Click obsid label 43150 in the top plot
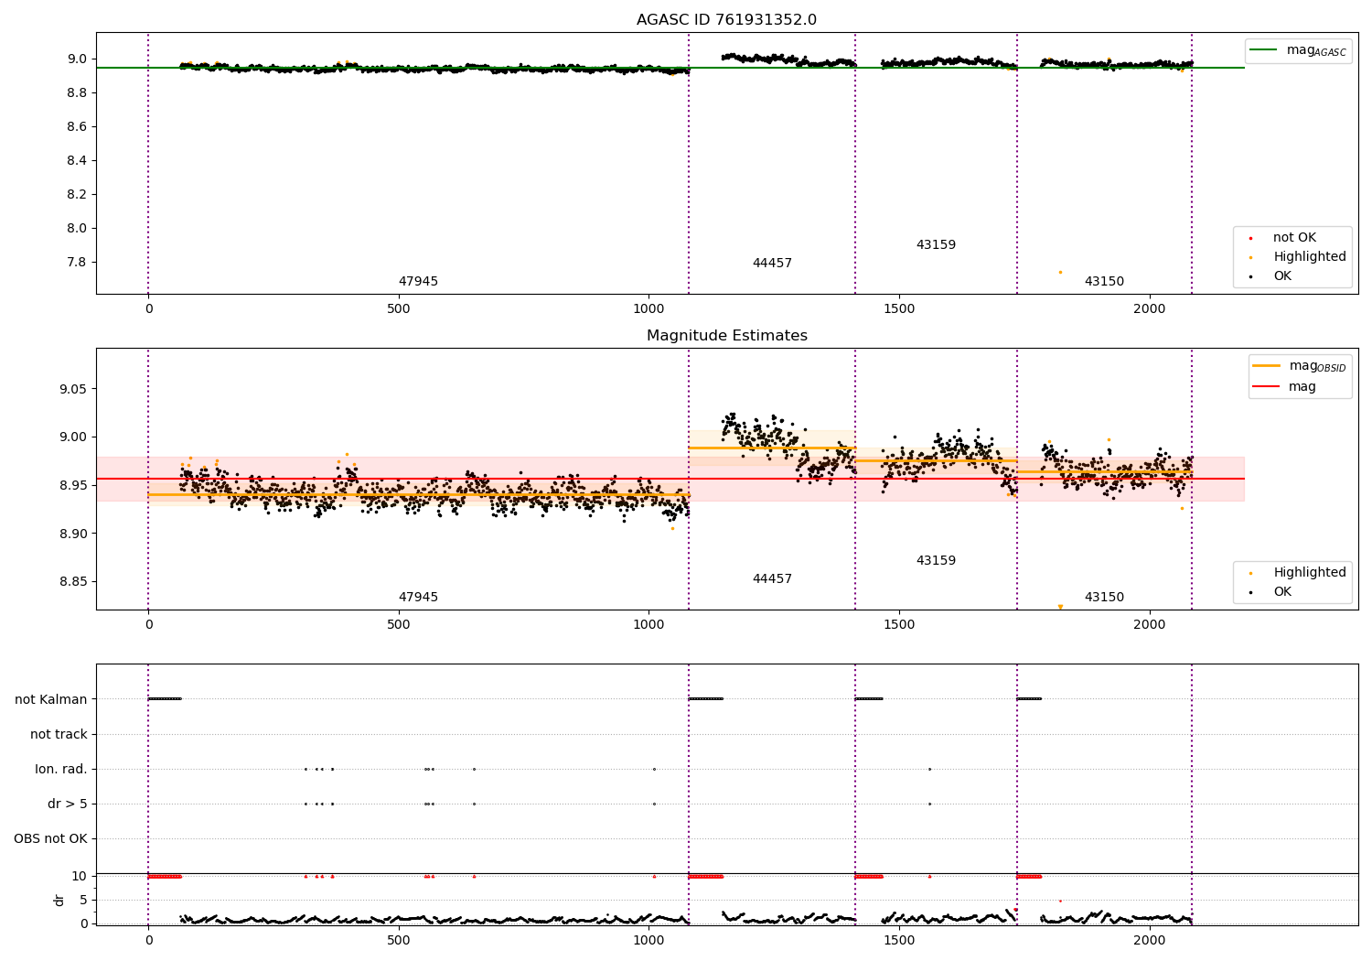The image size is (1372, 961). point(1104,282)
